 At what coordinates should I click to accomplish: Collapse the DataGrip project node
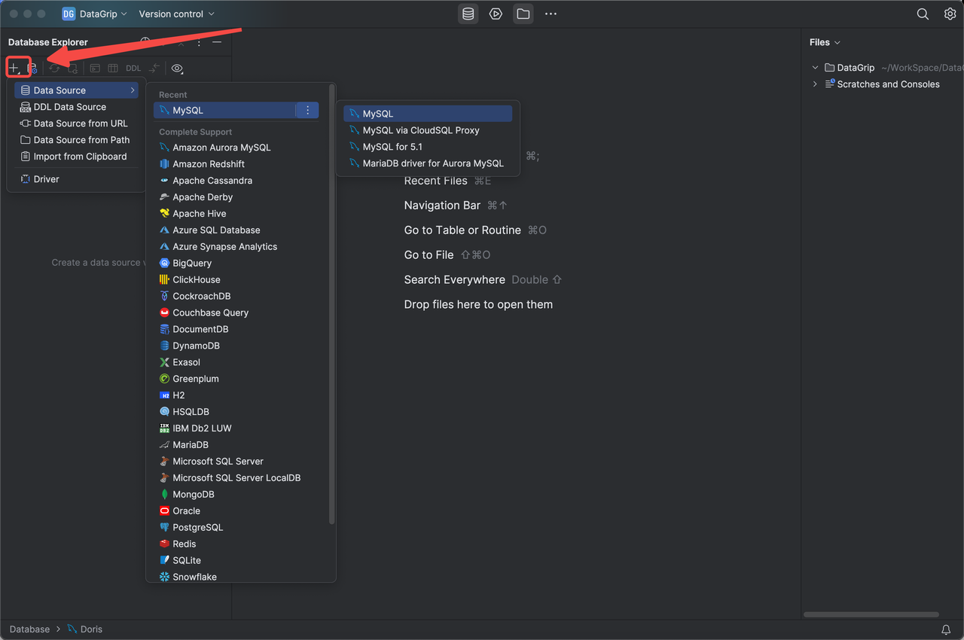[814, 67]
